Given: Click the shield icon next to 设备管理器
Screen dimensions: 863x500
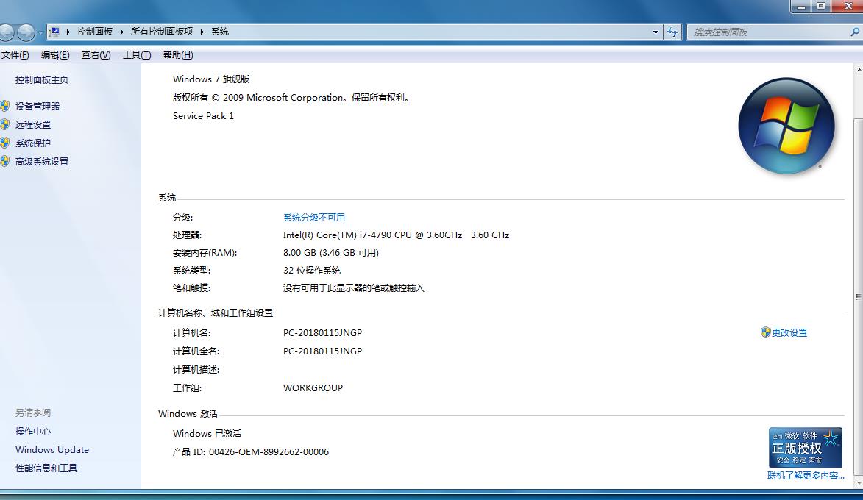Looking at the screenshot, I should point(5,106).
